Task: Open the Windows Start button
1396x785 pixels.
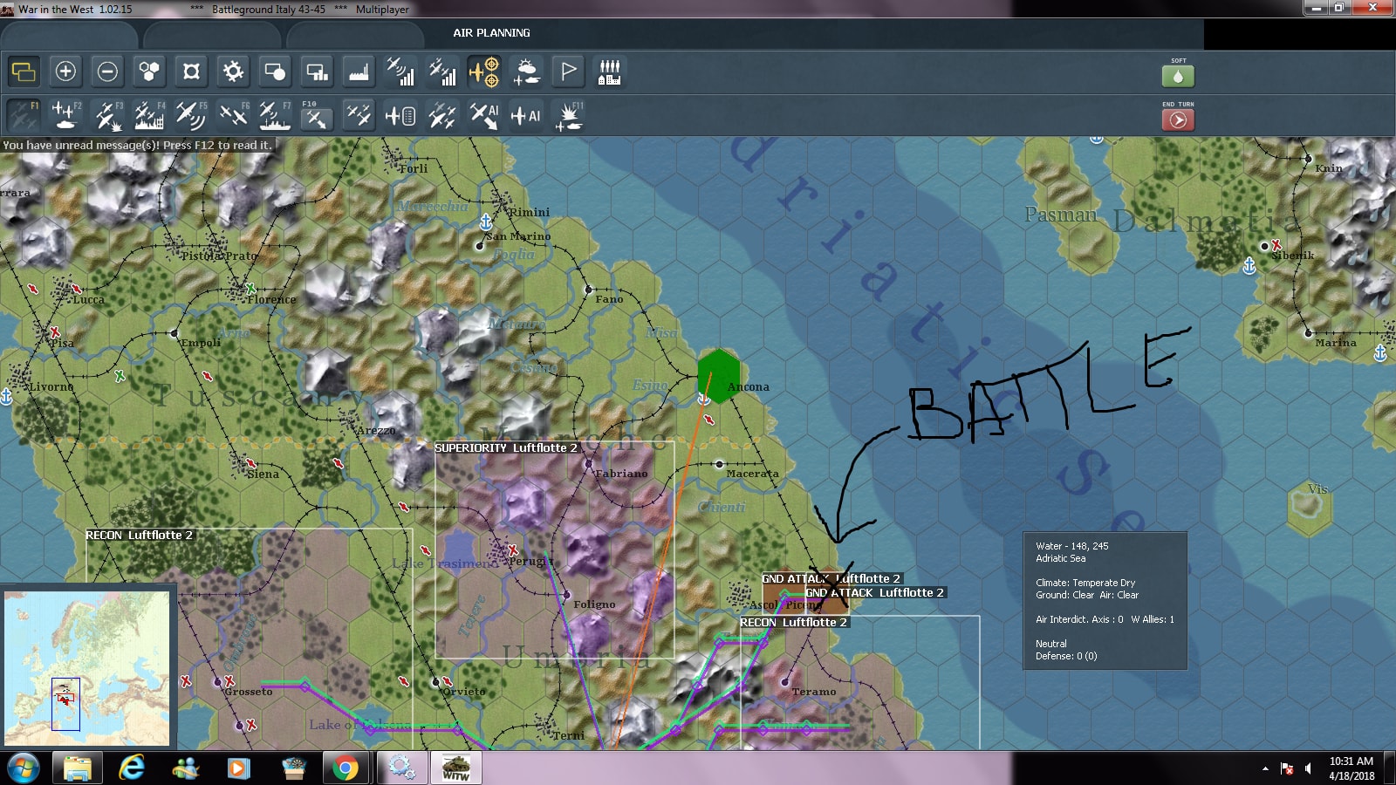Action: (x=24, y=768)
